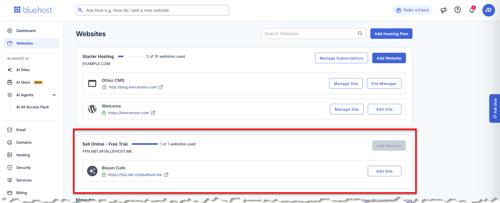The image size is (500, 203).
Task: Collapse the AI Agents menu chevron
Action: [54, 95]
